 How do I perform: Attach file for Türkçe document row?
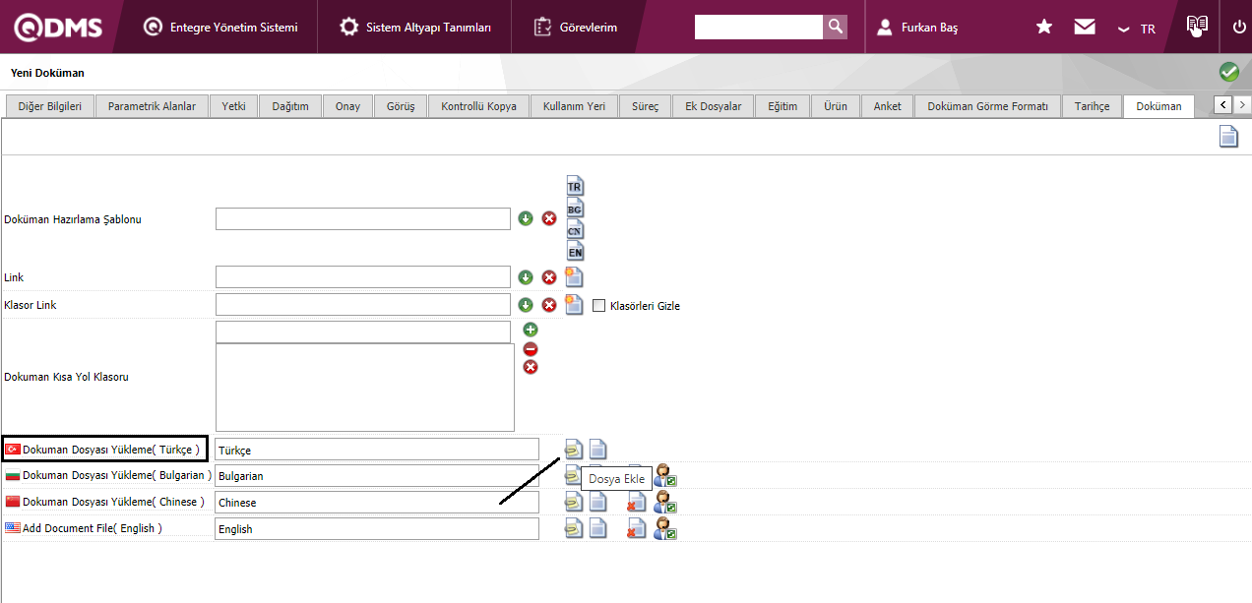pos(574,450)
